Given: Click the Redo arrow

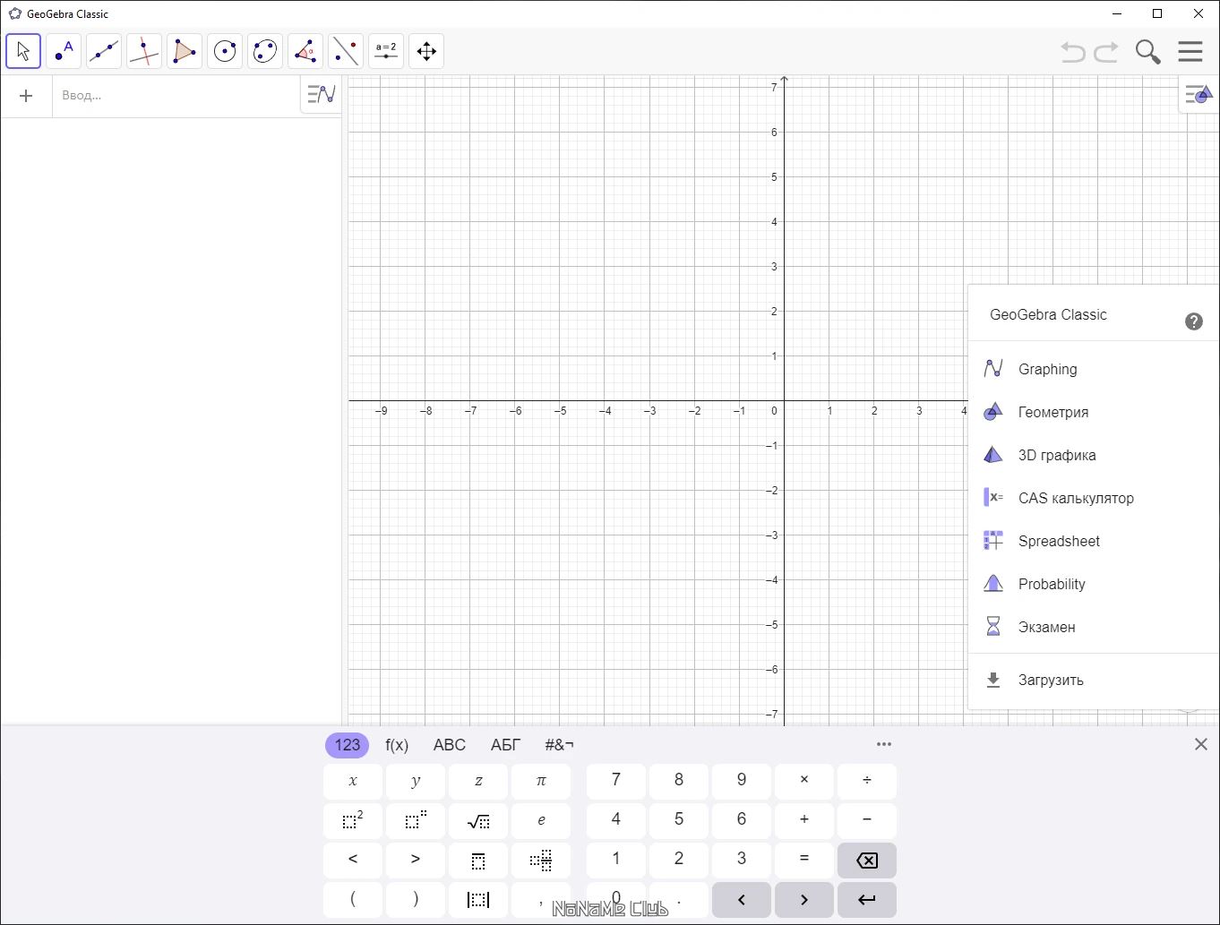Looking at the screenshot, I should click(x=1106, y=52).
